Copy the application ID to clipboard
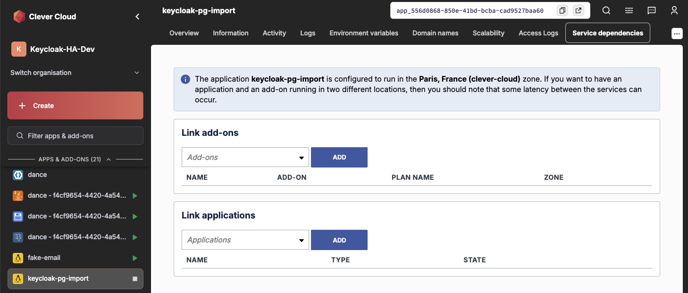The image size is (688, 293). [562, 10]
